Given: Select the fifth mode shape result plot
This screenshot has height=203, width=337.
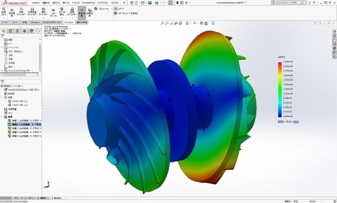Looking at the screenshot, I should tap(25, 136).
